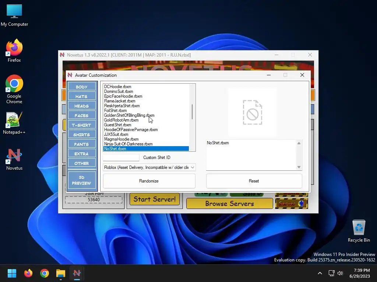
Task: Select JJX5Suit.rbxm in the shirt list
Action: tap(146, 134)
